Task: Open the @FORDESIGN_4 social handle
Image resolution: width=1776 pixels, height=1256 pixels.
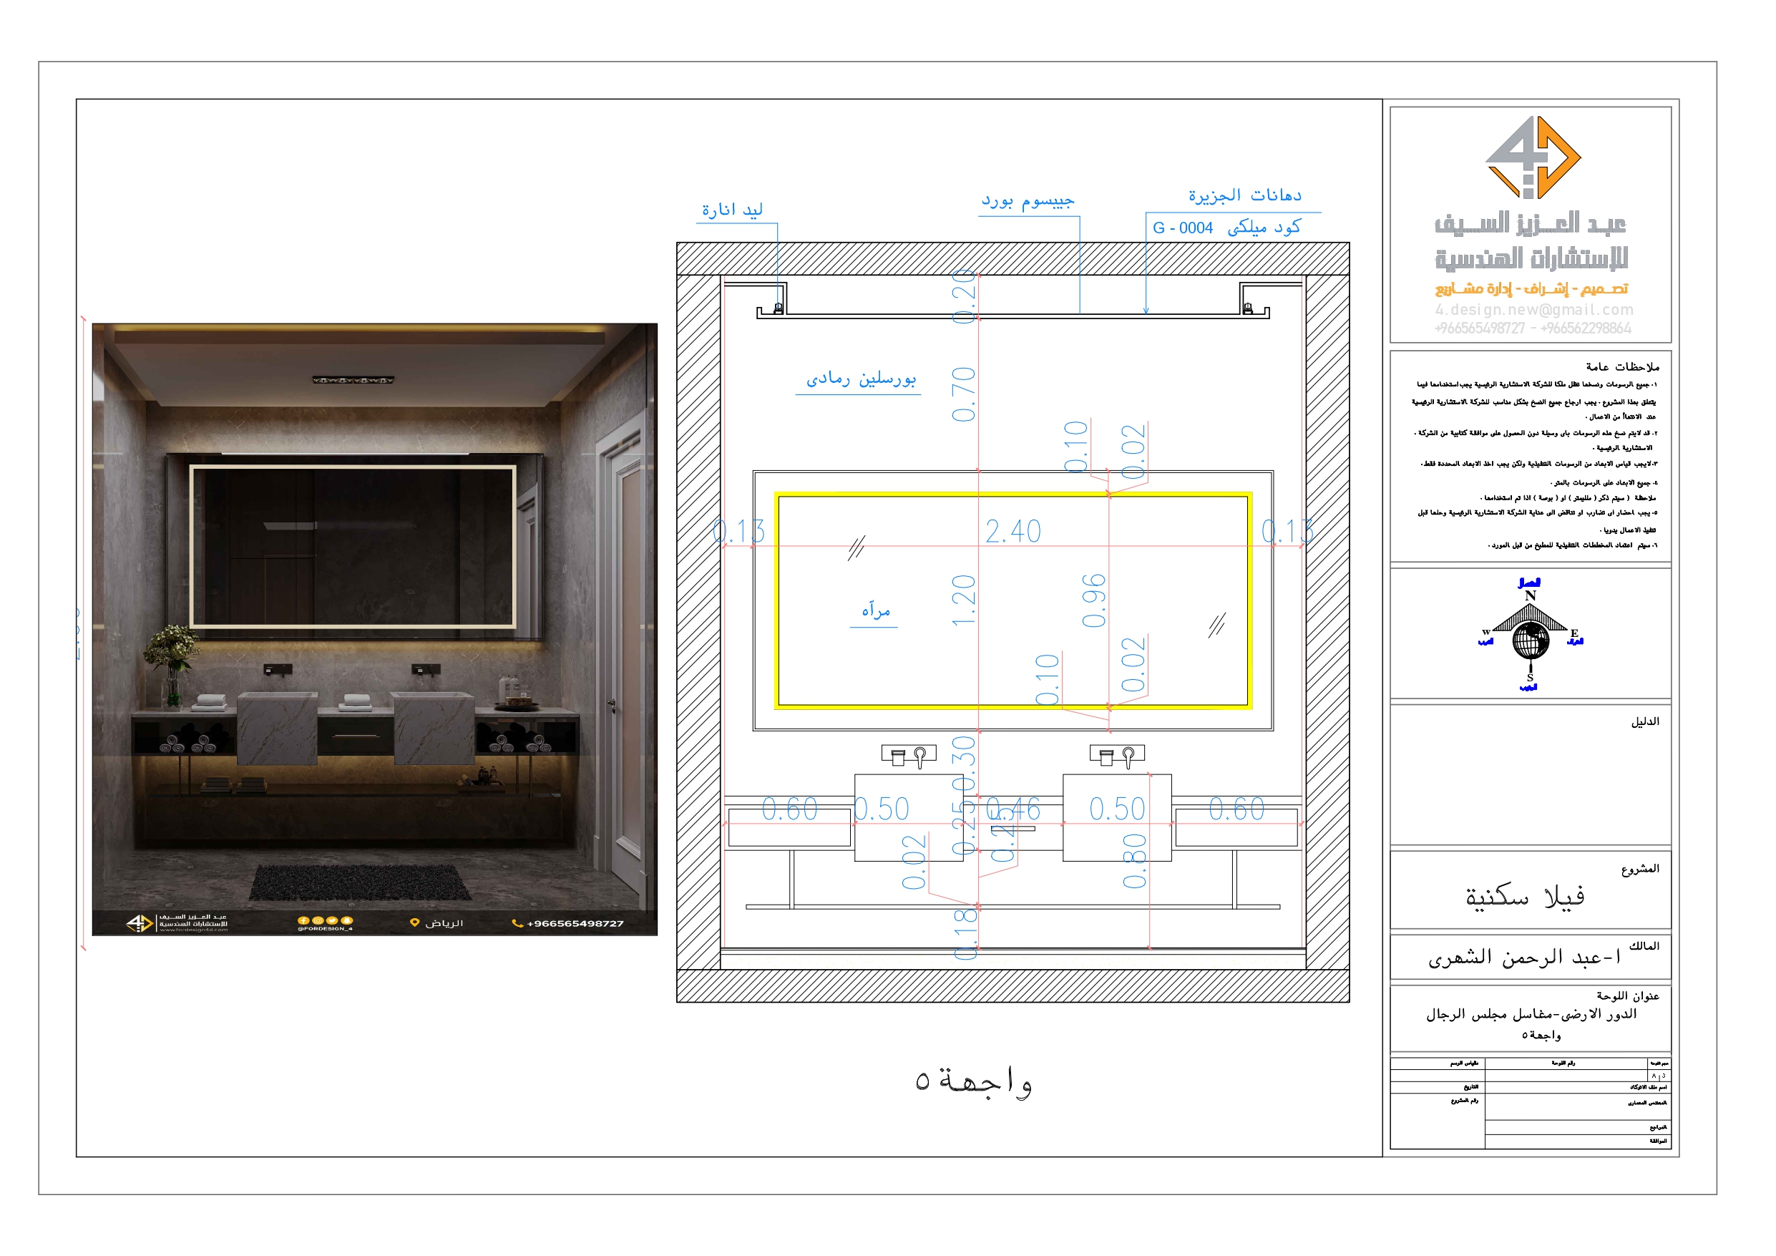Action: [326, 930]
